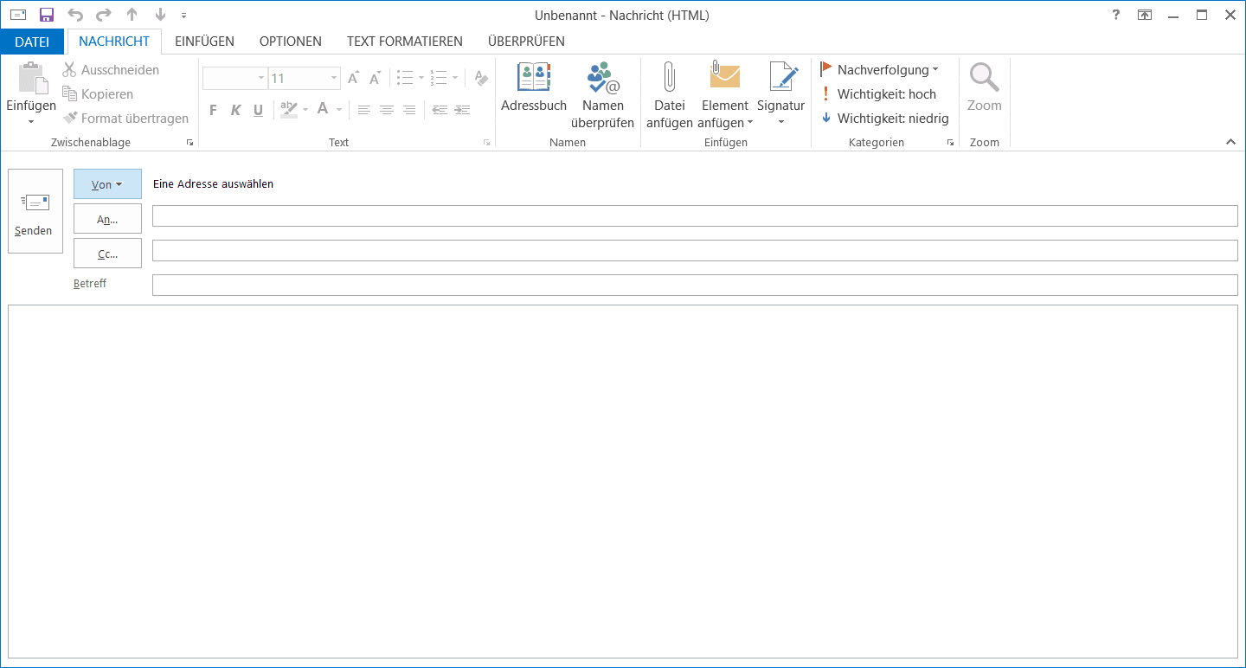This screenshot has width=1246, height=668.
Task: Go to next item with down arrow
Action: coord(160,15)
